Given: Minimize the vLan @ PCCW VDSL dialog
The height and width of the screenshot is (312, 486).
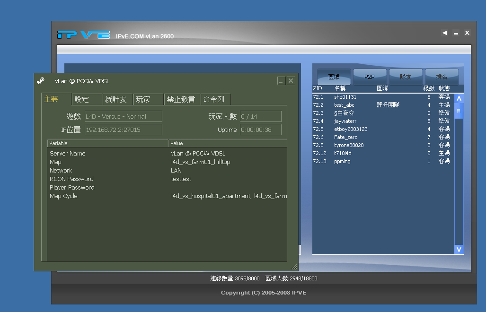Looking at the screenshot, I should [x=281, y=81].
